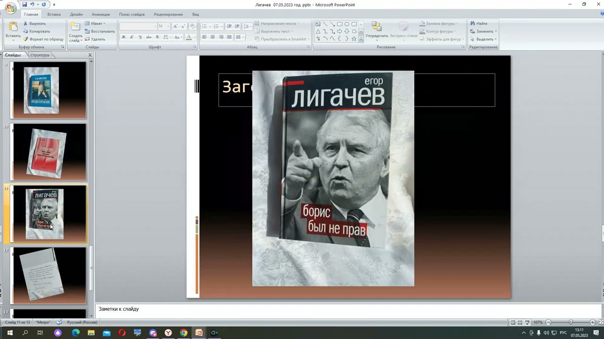Open the Шрифт dialog launcher
604x339 pixels.
click(195, 47)
